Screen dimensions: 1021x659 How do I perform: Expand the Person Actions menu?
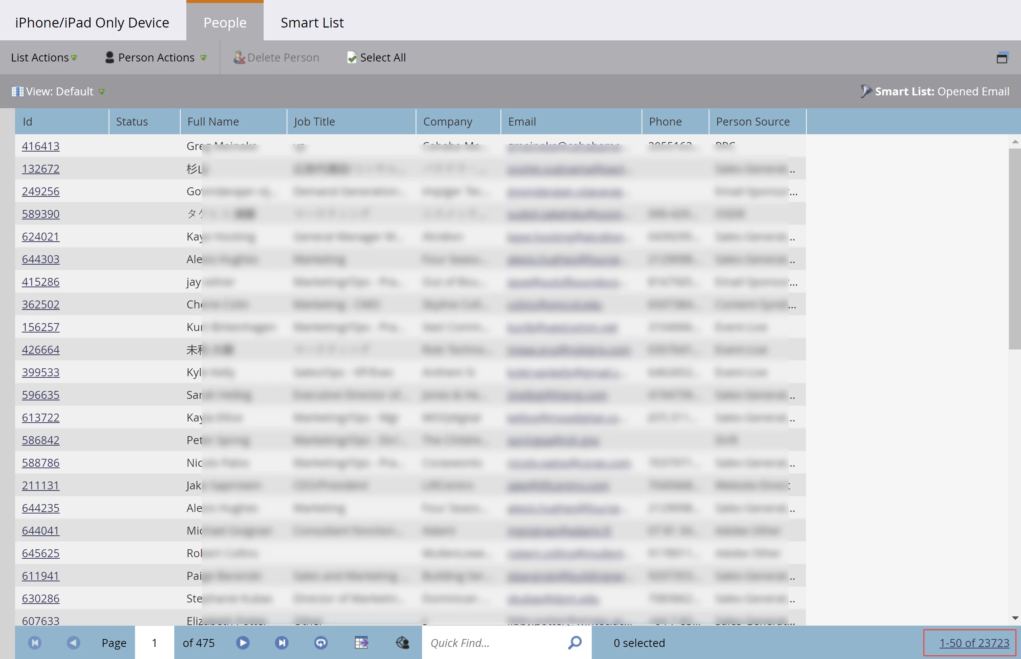pyautogui.click(x=156, y=57)
